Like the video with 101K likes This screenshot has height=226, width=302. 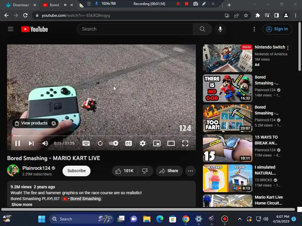point(125,171)
